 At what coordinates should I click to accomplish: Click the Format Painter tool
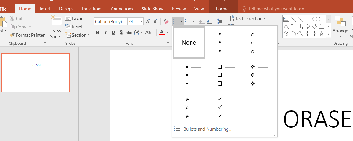tap(27, 35)
